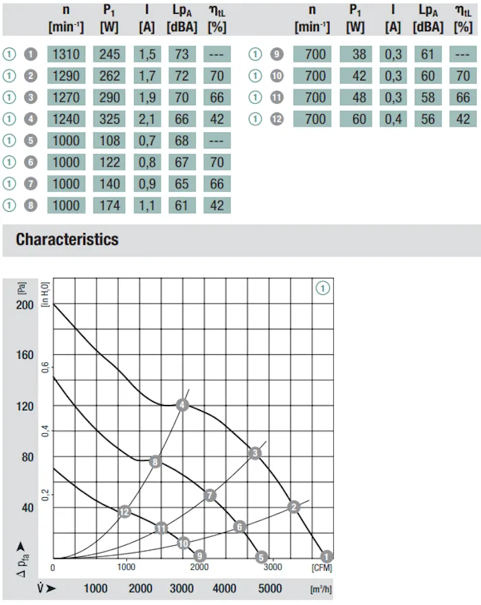This screenshot has width=481, height=605.
Task: Click the gray row badge 1 in the table
Action: click(x=31, y=54)
